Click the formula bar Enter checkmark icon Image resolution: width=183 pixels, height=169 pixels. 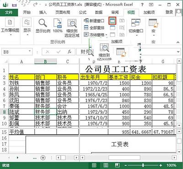[x=59, y=52]
